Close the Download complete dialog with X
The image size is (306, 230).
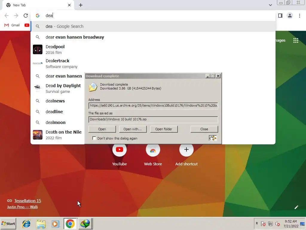(x=218, y=76)
